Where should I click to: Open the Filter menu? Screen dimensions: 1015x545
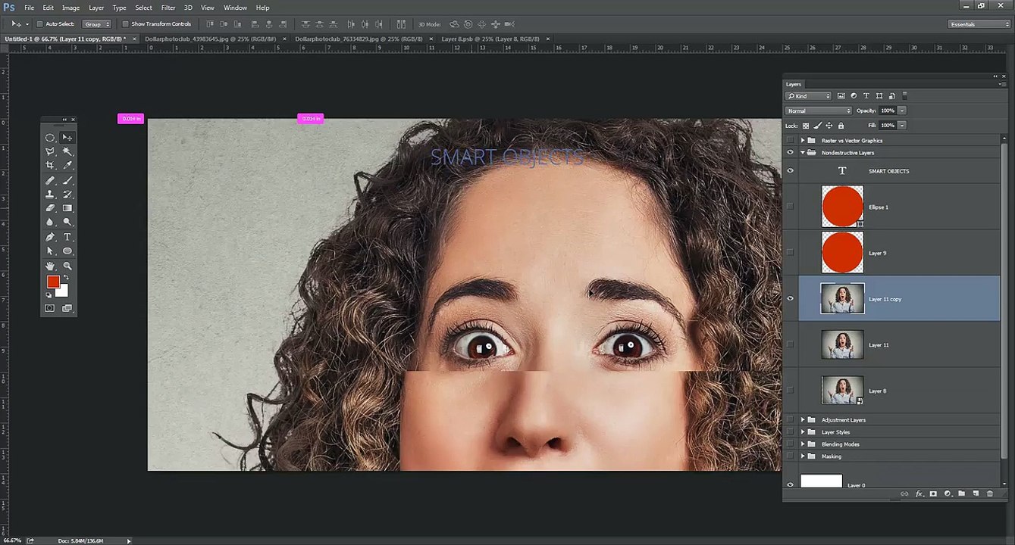point(168,8)
